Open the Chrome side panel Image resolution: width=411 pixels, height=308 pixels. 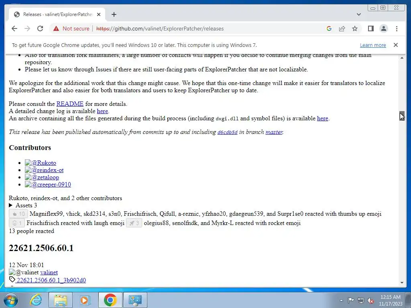click(x=370, y=28)
